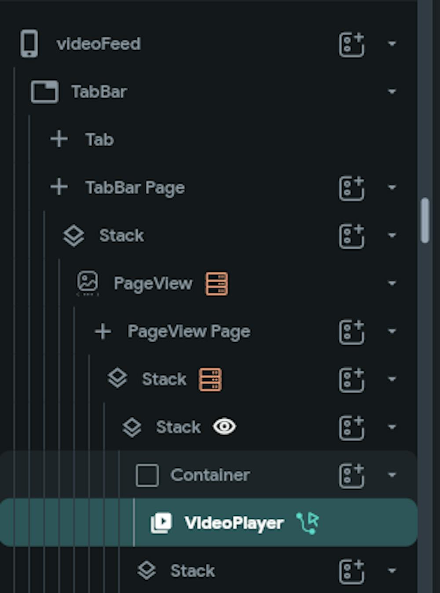Click the widget tree vertical scrollbar thumb

pyautogui.click(x=425, y=220)
